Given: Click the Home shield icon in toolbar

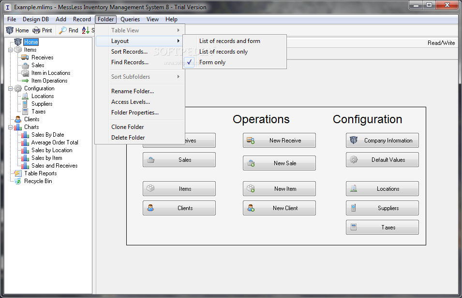Looking at the screenshot, I should [x=10, y=30].
